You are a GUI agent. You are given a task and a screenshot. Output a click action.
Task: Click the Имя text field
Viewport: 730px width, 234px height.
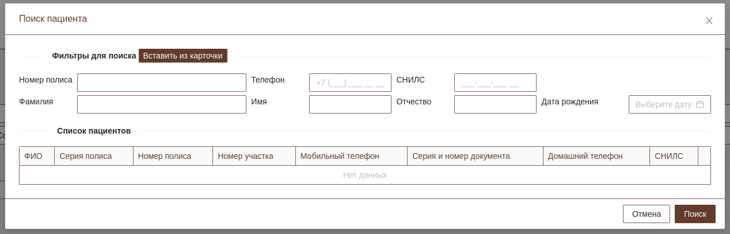[350, 104]
